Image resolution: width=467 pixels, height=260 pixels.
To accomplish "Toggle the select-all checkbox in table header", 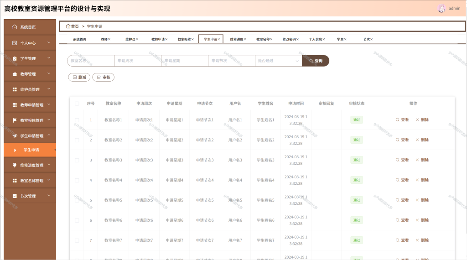I will click(x=77, y=104).
